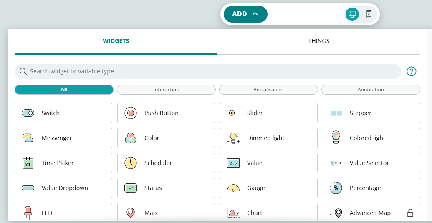Viewport: 432px width, 223px height.
Task: Select the Time Picker calendar icon
Action: 28,163
